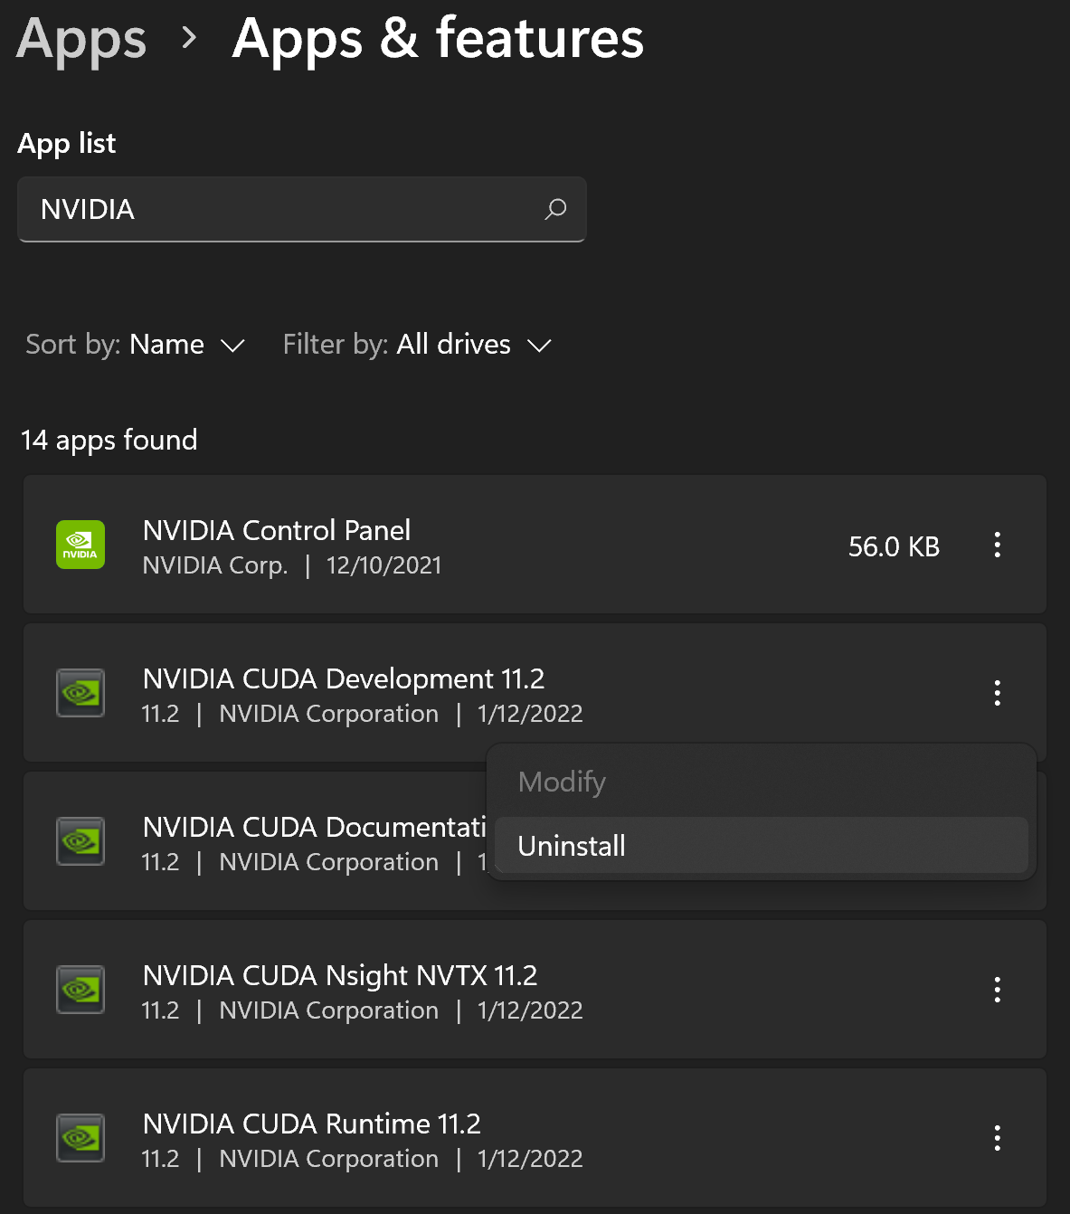The width and height of the screenshot is (1070, 1214).
Task: Click the NVIDIA CUDA Nsight NVTX app icon
Action: point(80,990)
